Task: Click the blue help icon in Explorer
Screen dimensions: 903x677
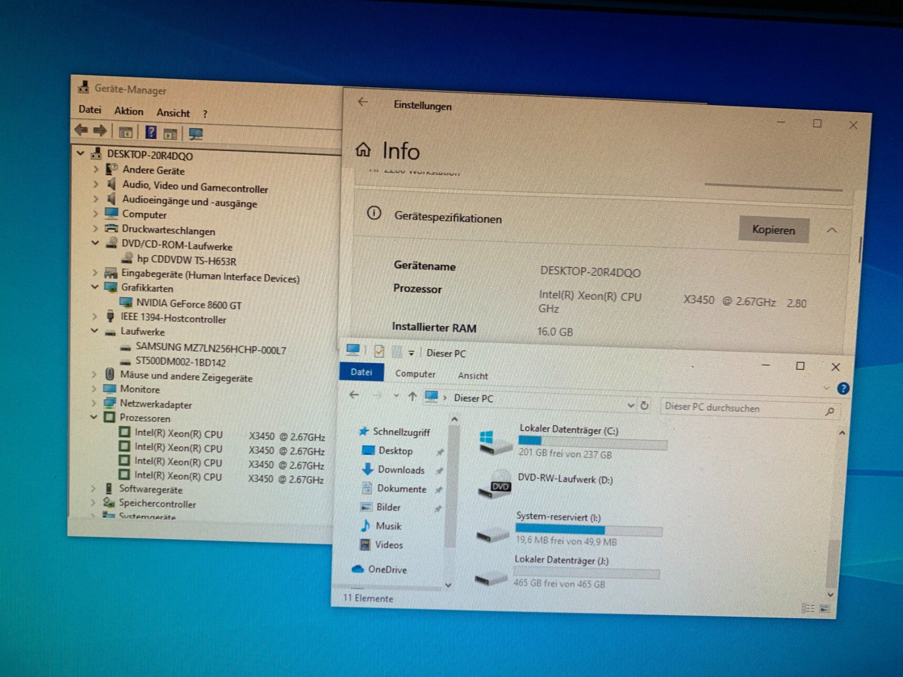Action: pos(843,388)
